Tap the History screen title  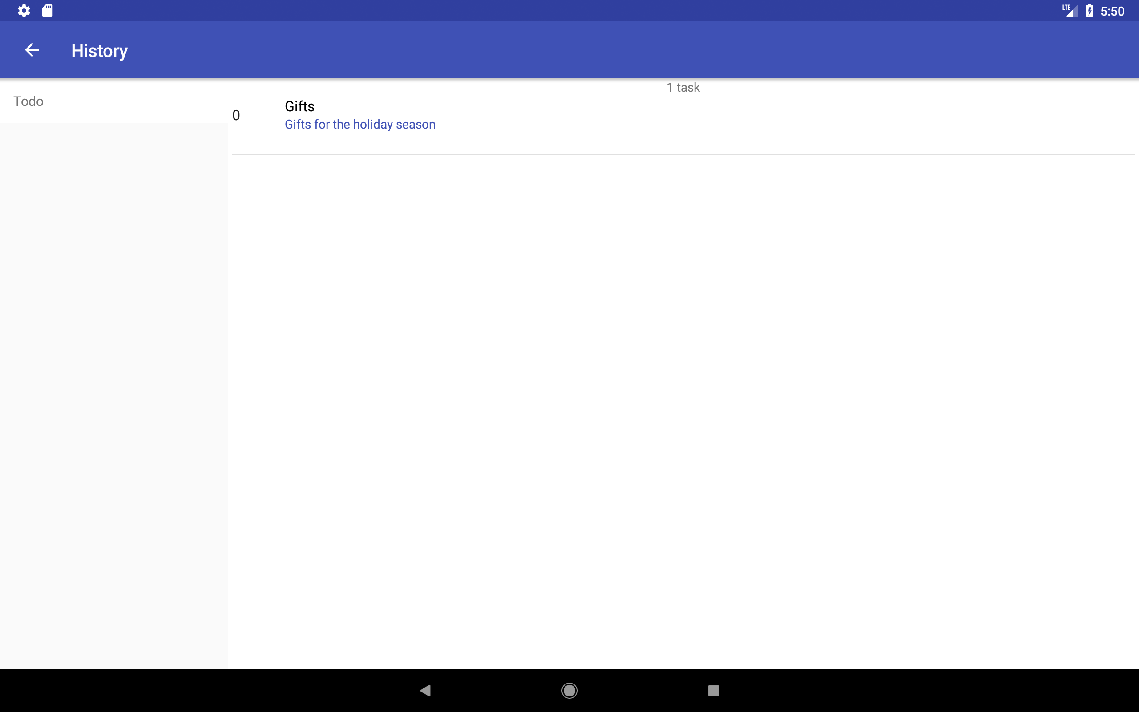click(99, 51)
